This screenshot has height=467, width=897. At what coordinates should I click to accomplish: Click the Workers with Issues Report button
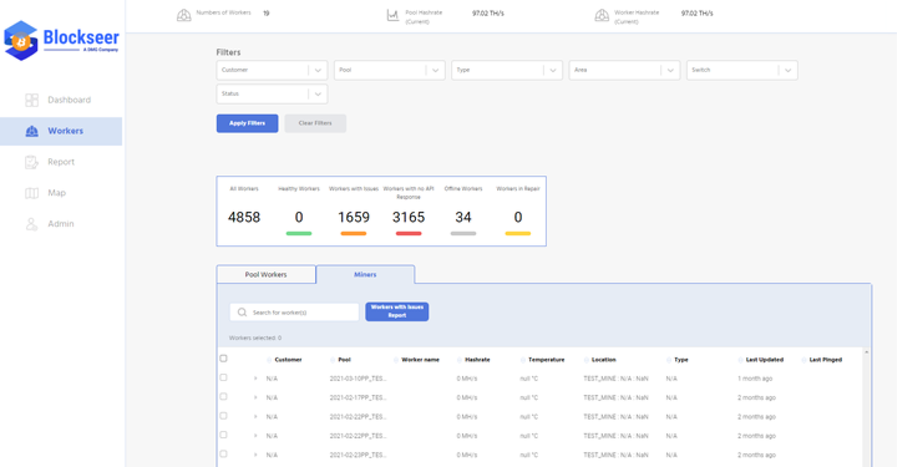pos(397,311)
